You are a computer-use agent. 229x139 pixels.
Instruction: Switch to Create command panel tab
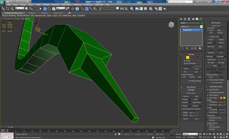(x=181, y=19)
